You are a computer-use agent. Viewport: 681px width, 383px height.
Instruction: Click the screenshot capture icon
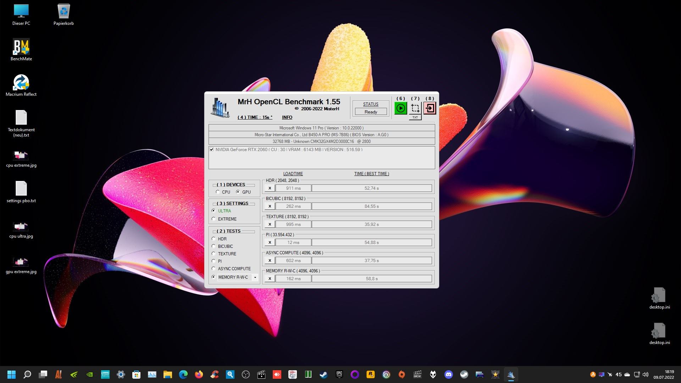coord(415,108)
